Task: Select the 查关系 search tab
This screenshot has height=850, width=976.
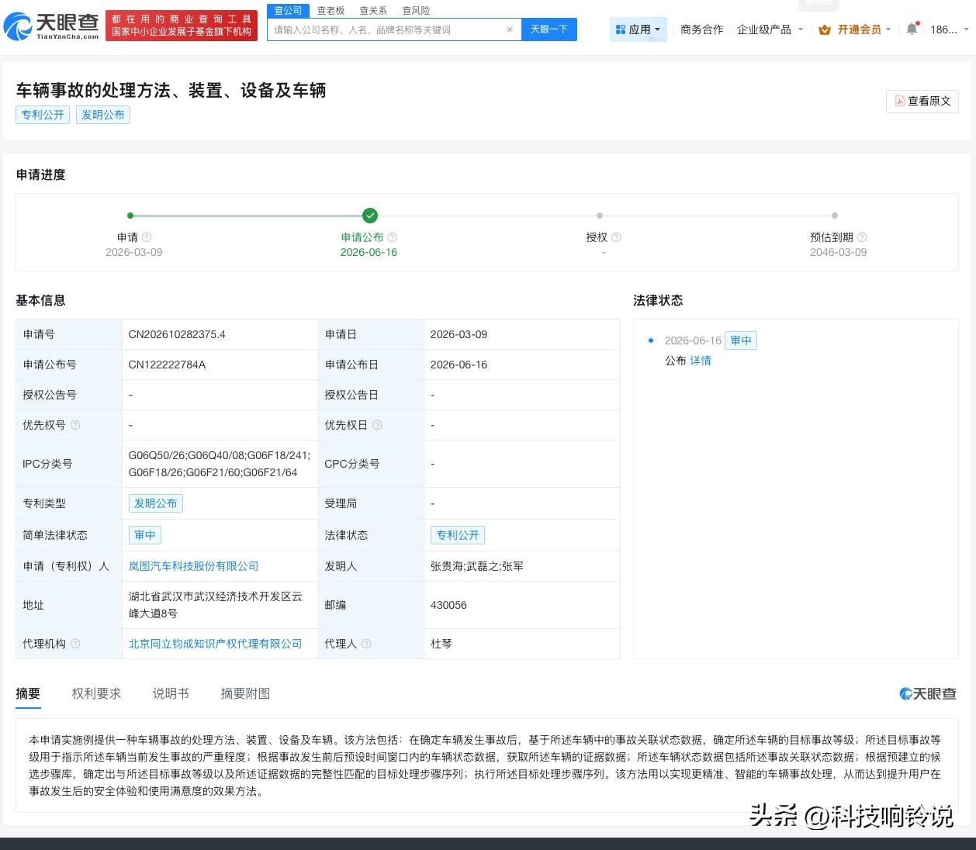Action: tap(373, 11)
